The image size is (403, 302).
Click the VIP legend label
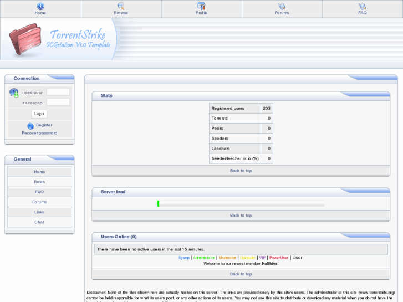[262, 258]
